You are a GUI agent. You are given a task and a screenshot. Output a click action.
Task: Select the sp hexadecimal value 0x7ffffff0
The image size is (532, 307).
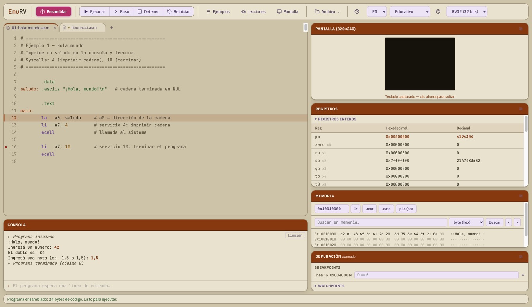coord(397,161)
